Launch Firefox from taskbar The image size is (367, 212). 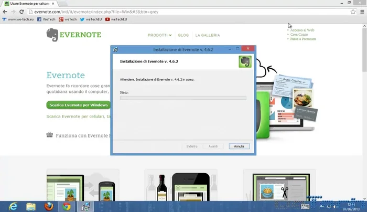point(49,207)
